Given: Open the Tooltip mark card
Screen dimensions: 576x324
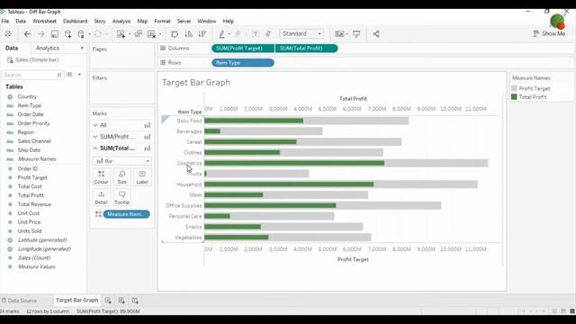Looking at the screenshot, I should [122, 198].
